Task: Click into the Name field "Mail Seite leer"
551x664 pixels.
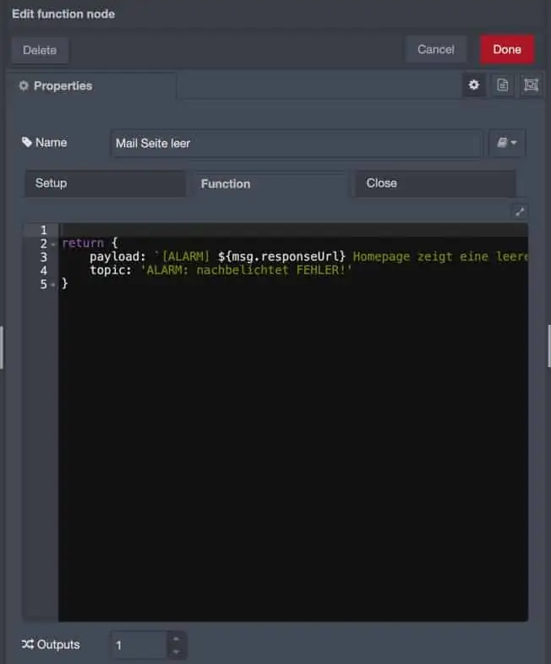Action: click(x=296, y=143)
